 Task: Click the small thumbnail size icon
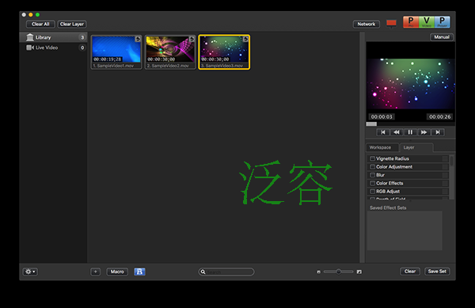tap(319, 272)
